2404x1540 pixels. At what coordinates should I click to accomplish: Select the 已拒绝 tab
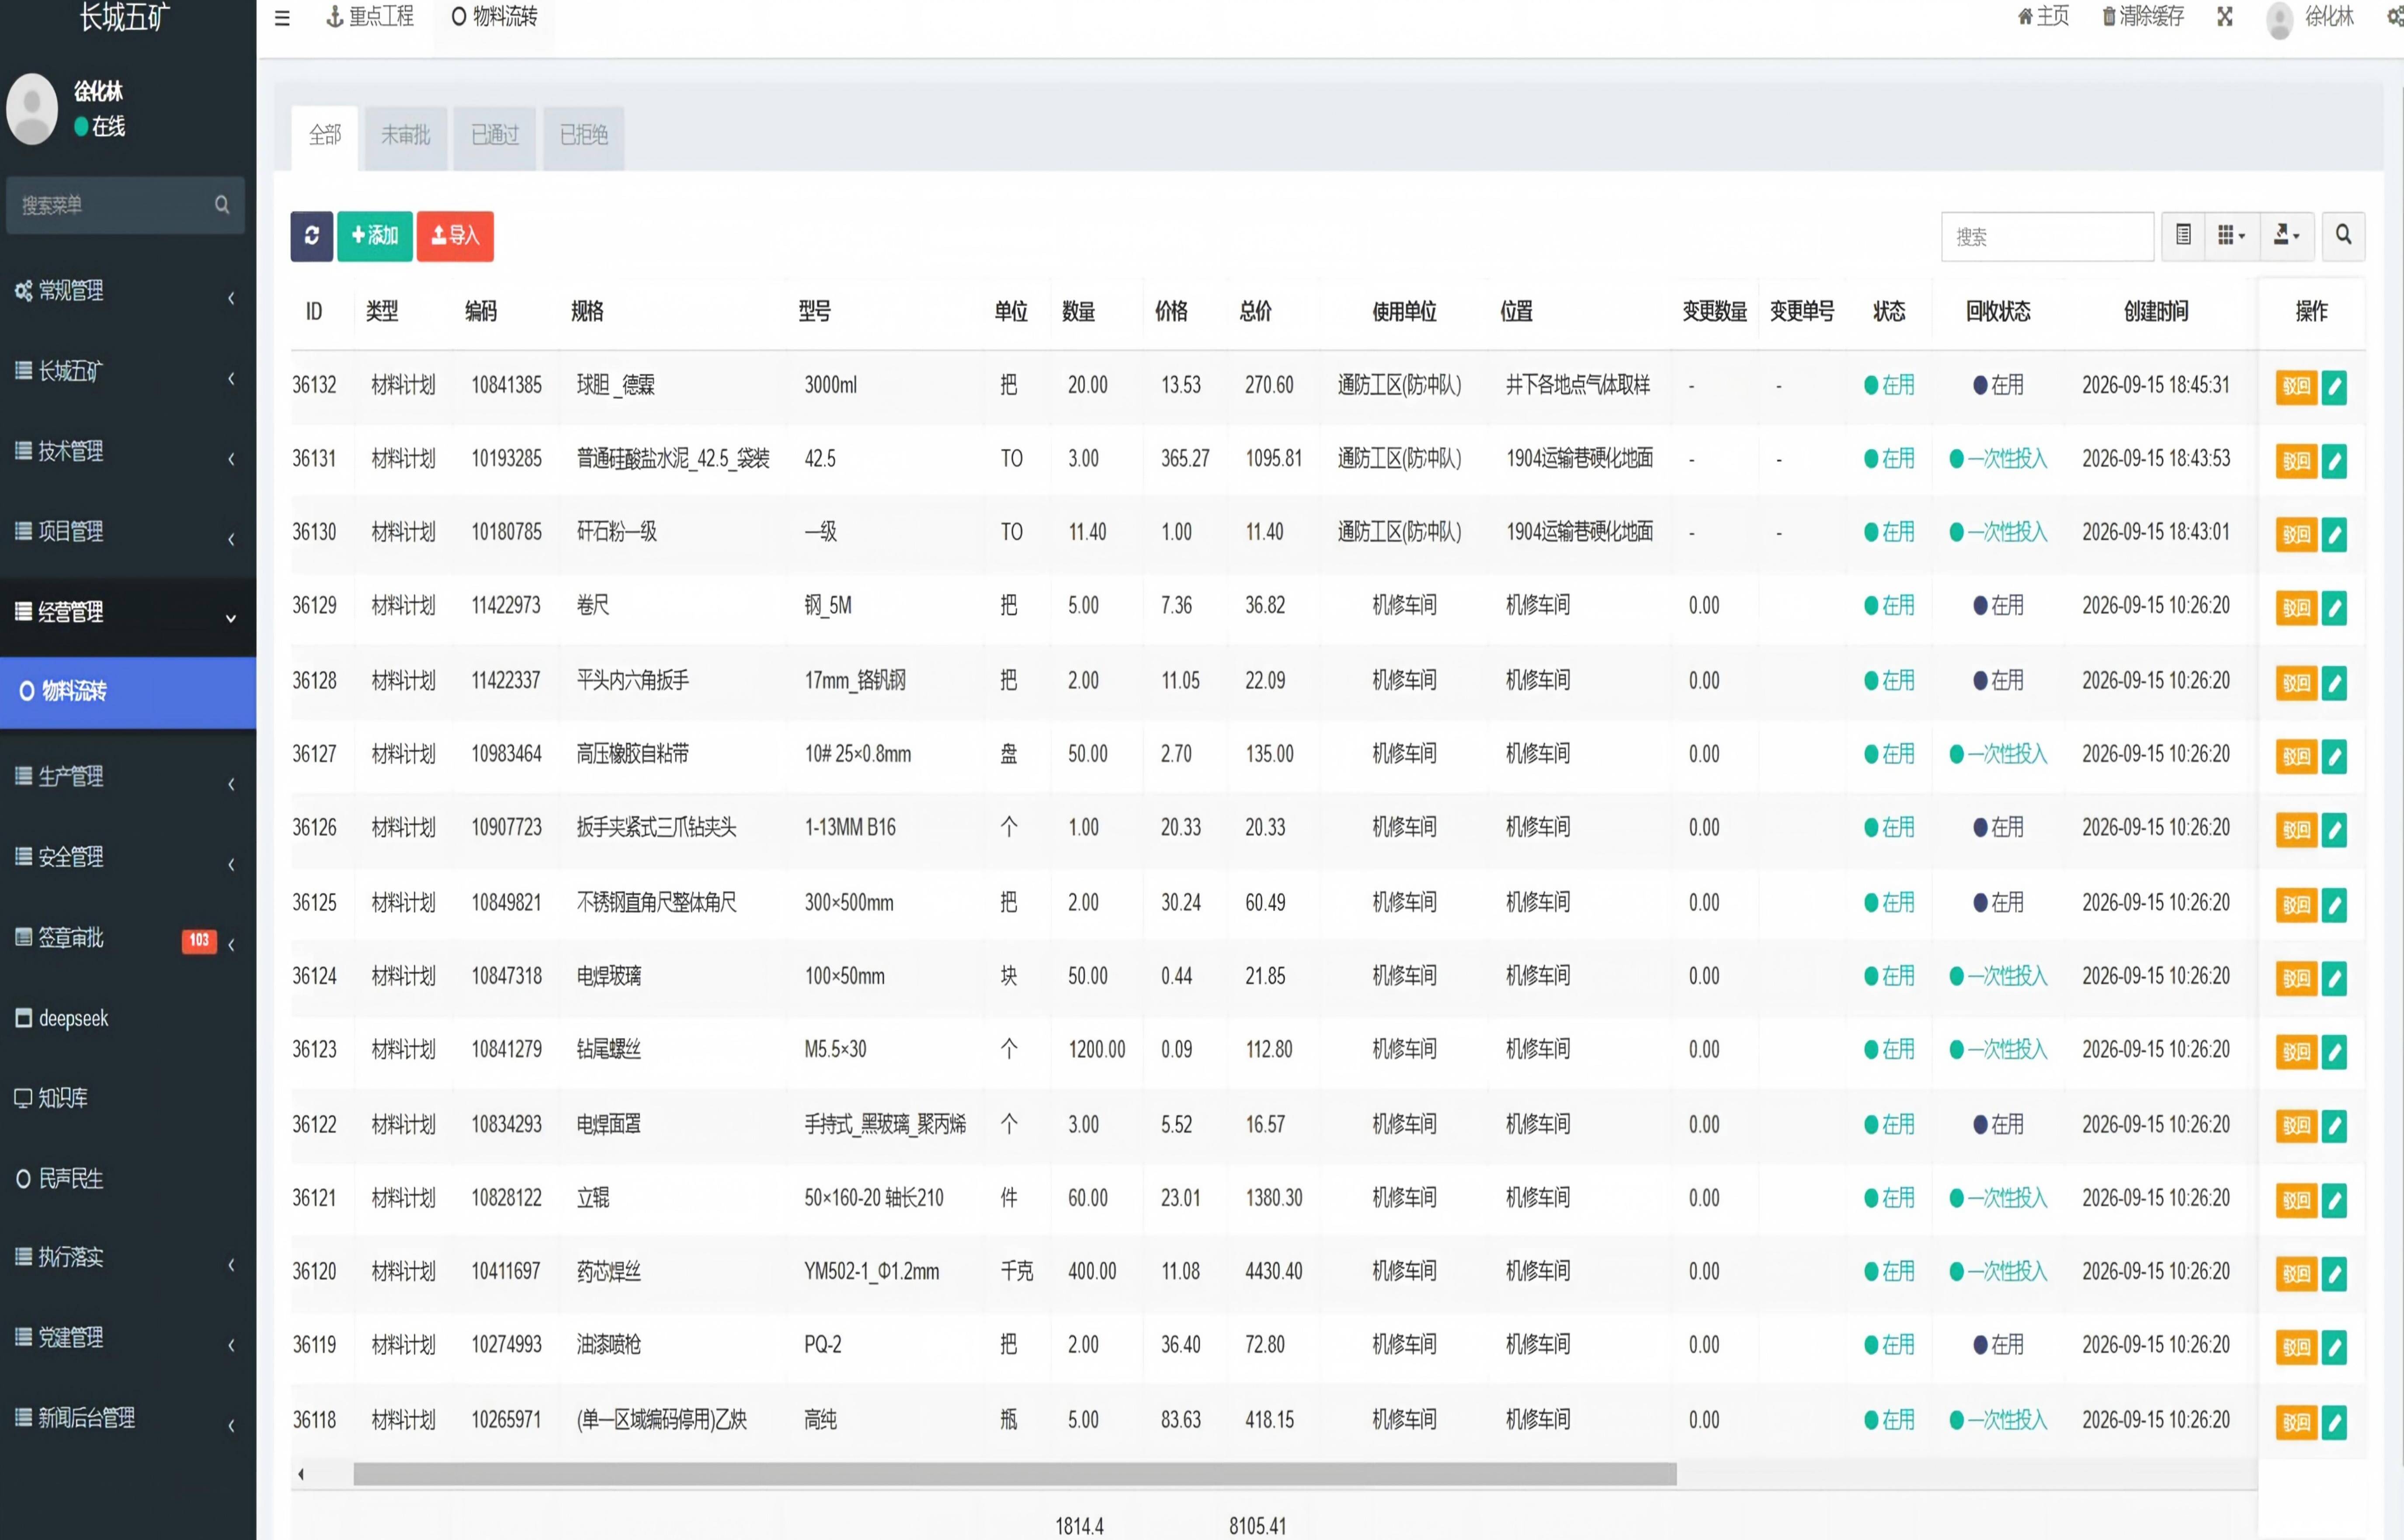584,136
